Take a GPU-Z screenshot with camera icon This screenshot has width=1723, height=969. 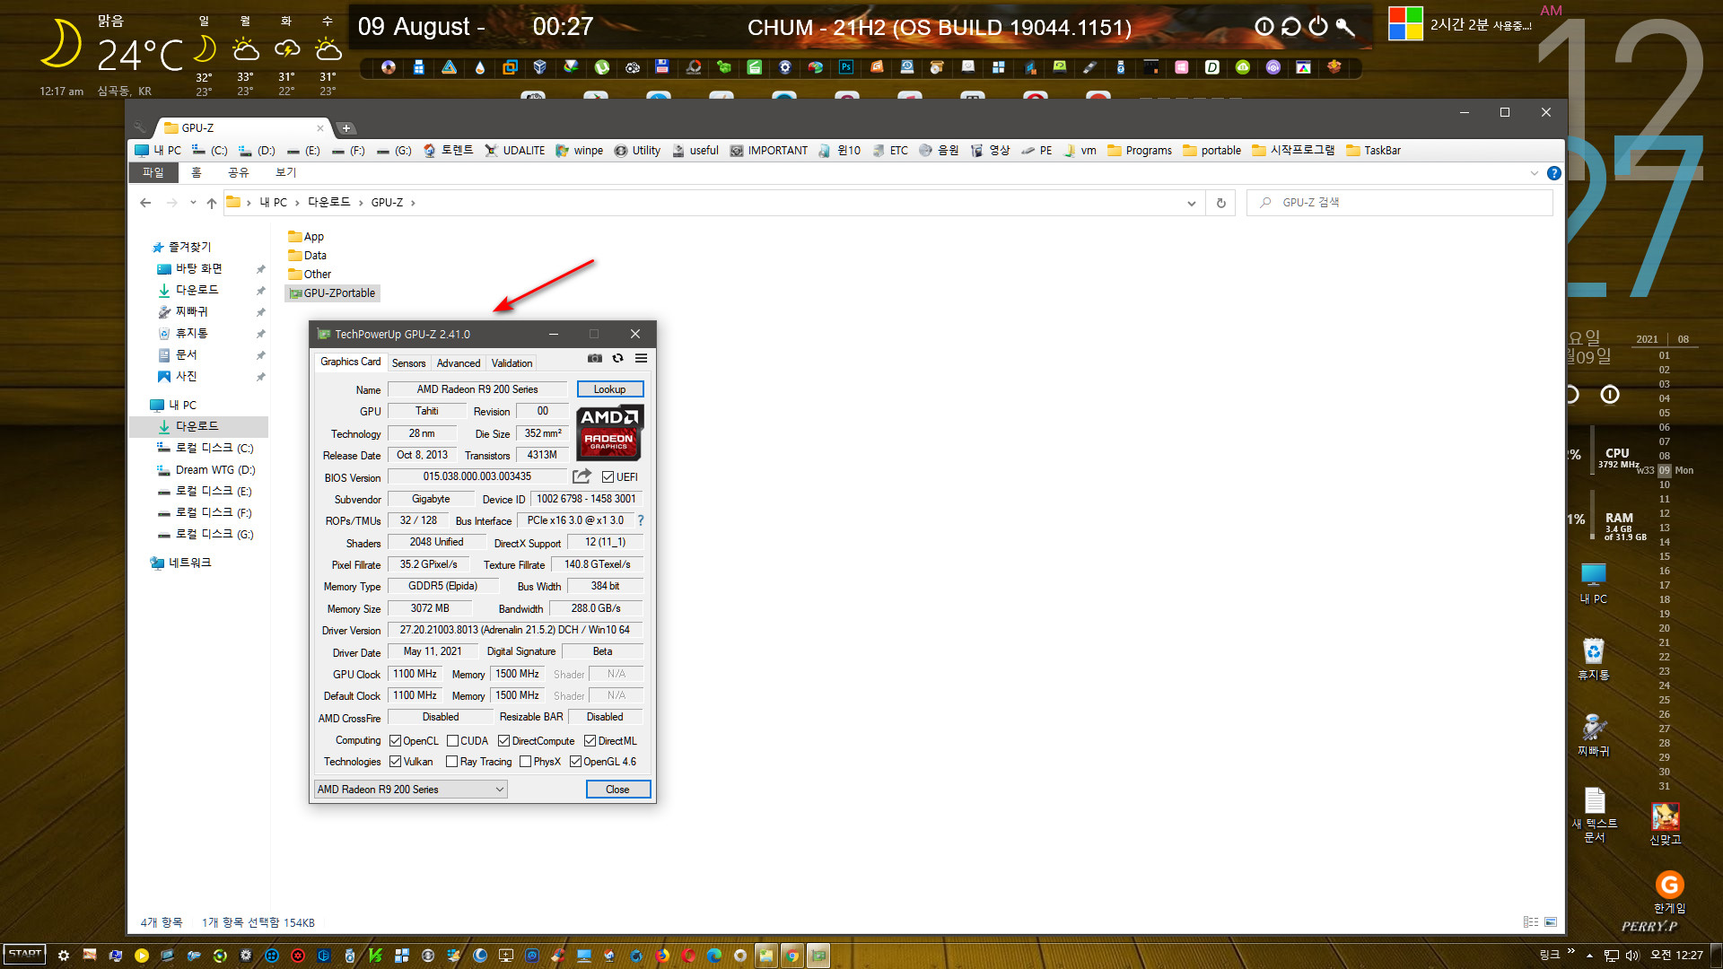[x=594, y=358]
